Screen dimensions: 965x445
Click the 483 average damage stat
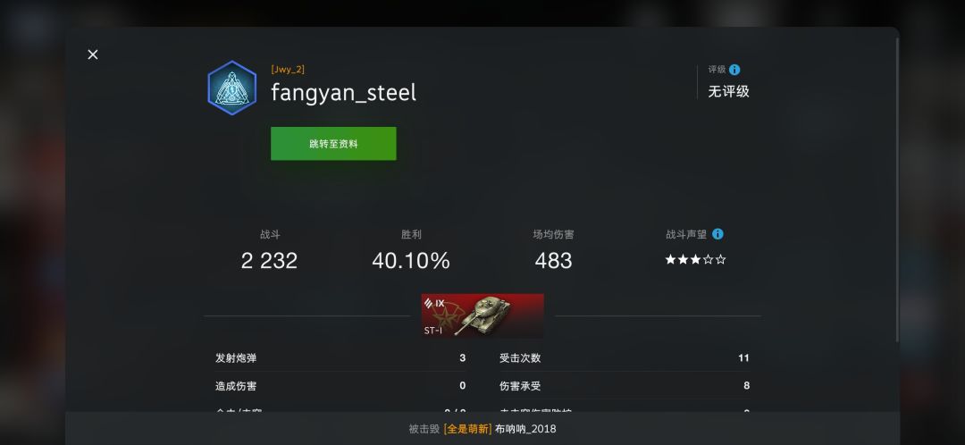553,260
